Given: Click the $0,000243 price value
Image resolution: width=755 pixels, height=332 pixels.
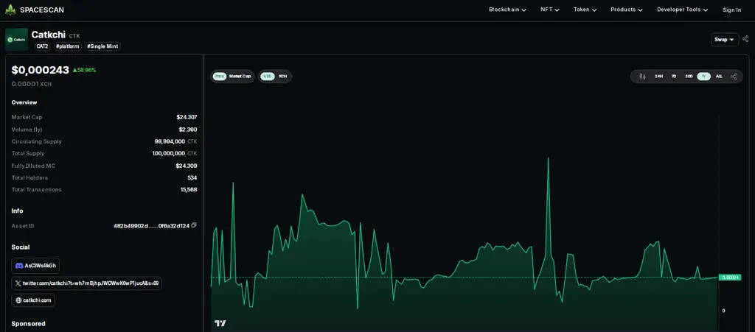Looking at the screenshot, I should 41,70.
